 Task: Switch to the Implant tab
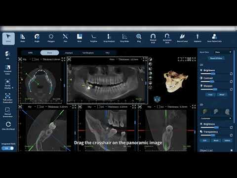(69, 53)
